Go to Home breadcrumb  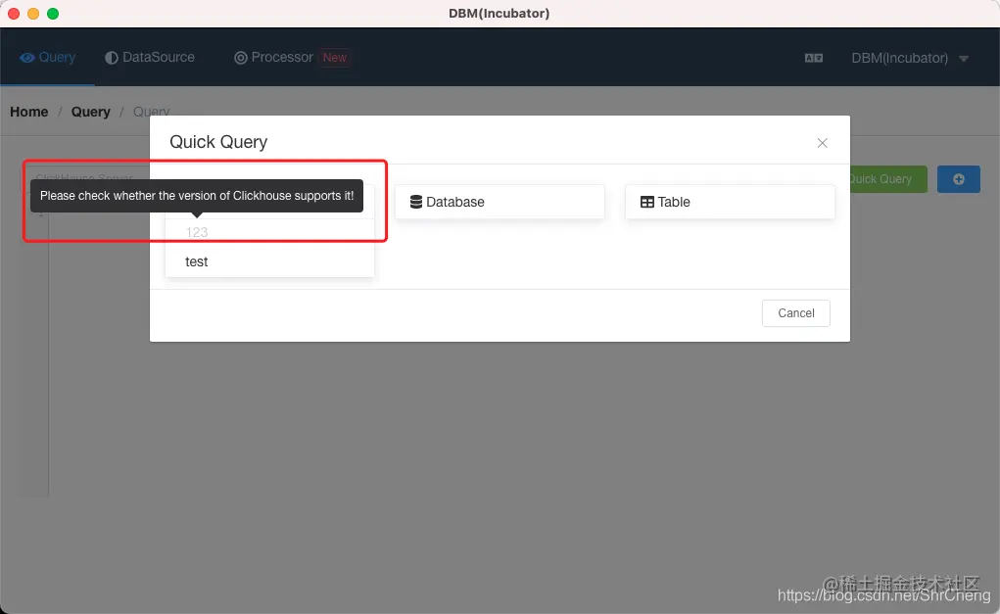click(28, 112)
